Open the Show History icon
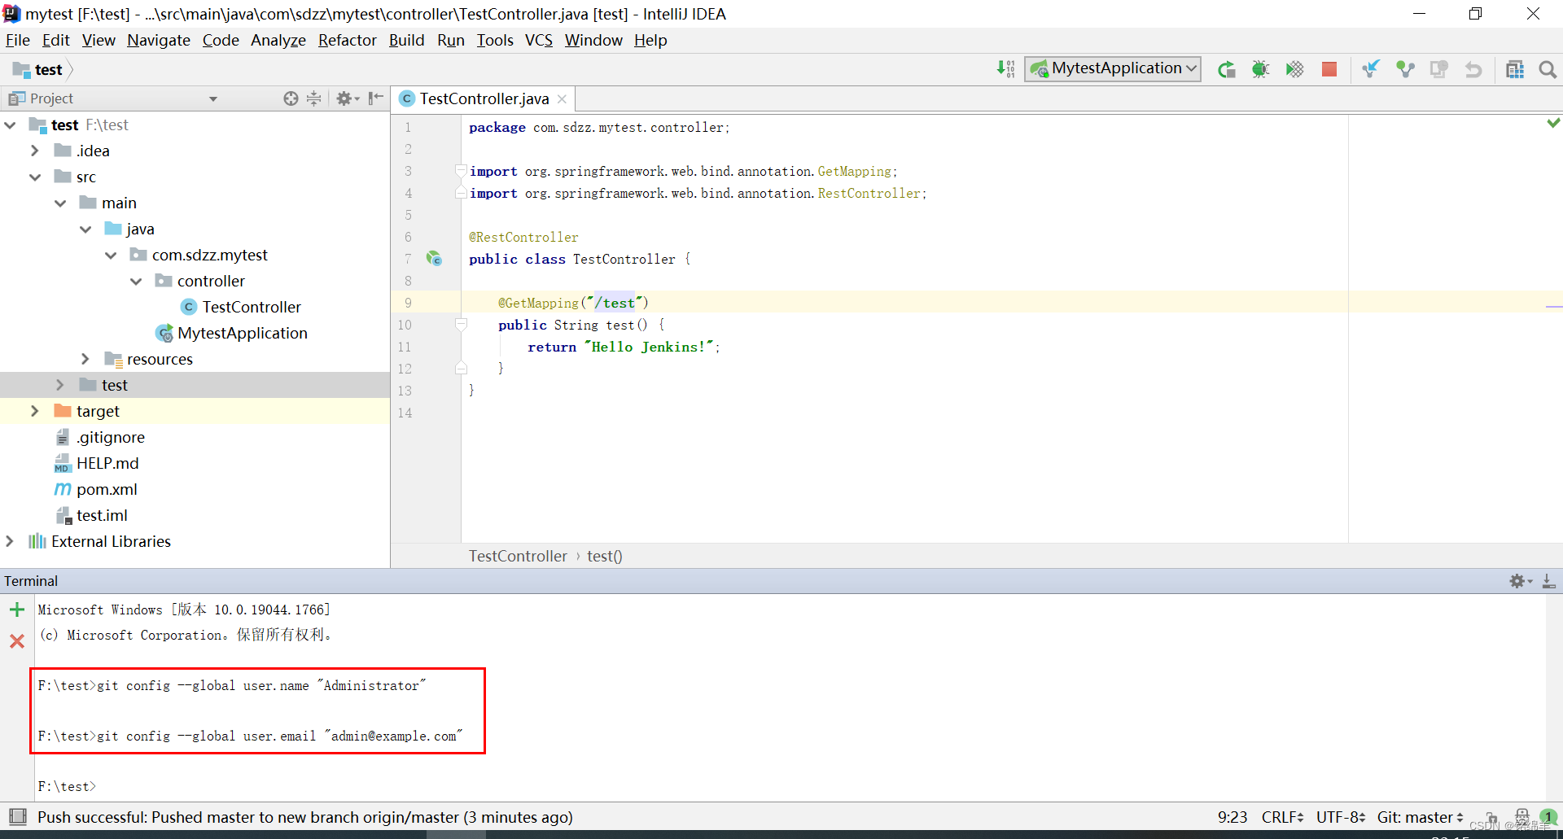The height and width of the screenshot is (839, 1563). (x=1439, y=69)
